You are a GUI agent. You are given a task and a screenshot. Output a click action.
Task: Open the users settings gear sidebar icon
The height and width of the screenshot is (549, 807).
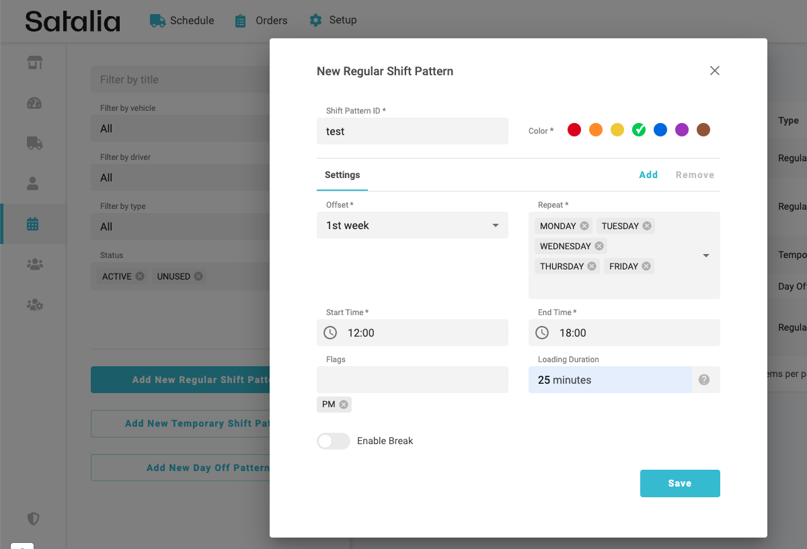pos(34,304)
